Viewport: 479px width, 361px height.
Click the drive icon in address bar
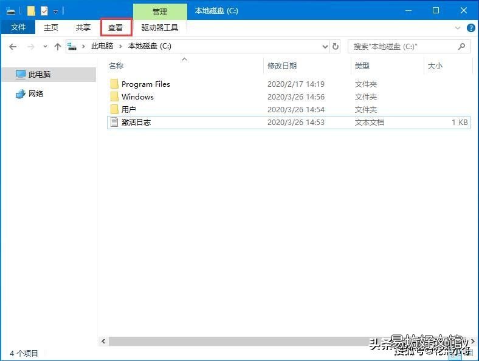click(72, 46)
